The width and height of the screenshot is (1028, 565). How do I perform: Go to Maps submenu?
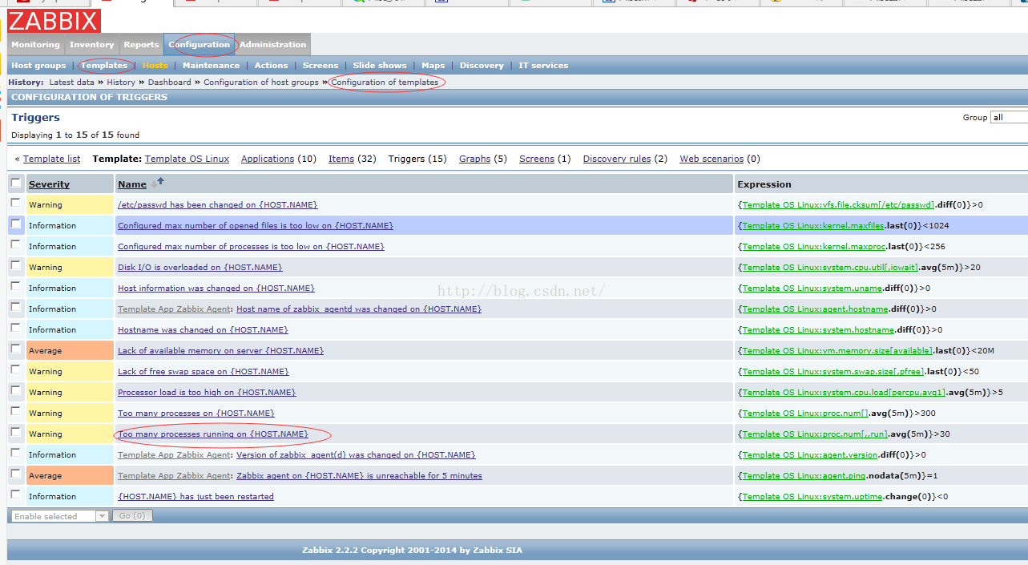pos(433,66)
